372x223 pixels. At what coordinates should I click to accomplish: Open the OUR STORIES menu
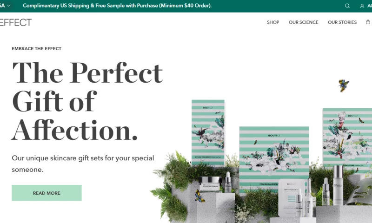click(x=342, y=22)
